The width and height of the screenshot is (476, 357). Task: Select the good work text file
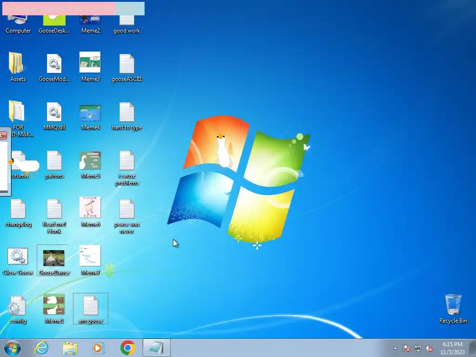point(126,24)
